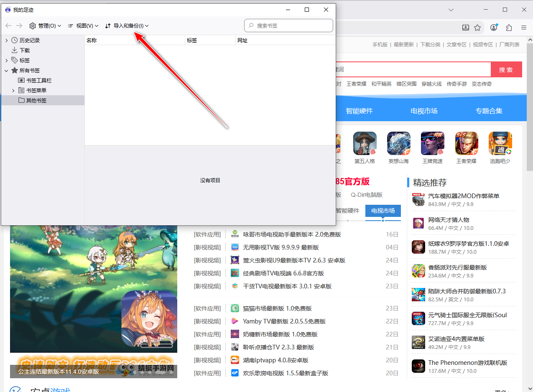
Task: Click the Yamby TV app icon
Action: (x=235, y=321)
